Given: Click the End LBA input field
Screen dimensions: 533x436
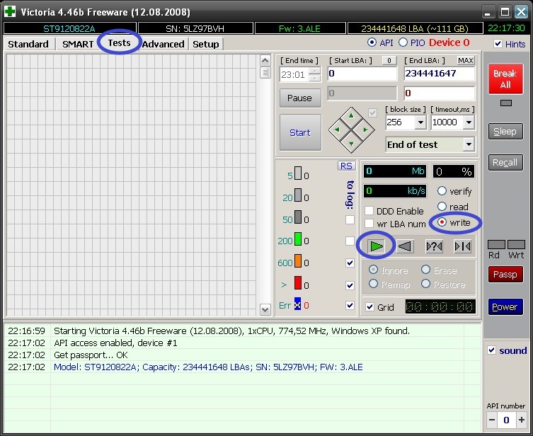Looking at the screenshot, I should 439,74.
